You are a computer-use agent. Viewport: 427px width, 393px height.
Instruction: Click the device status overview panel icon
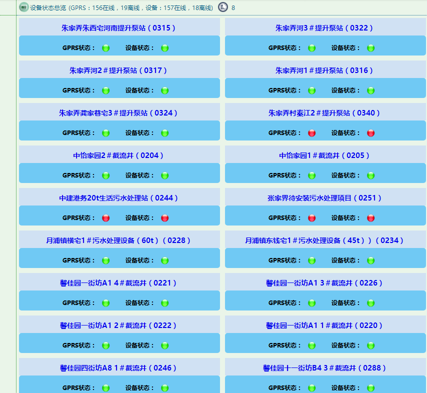click(x=23, y=7)
